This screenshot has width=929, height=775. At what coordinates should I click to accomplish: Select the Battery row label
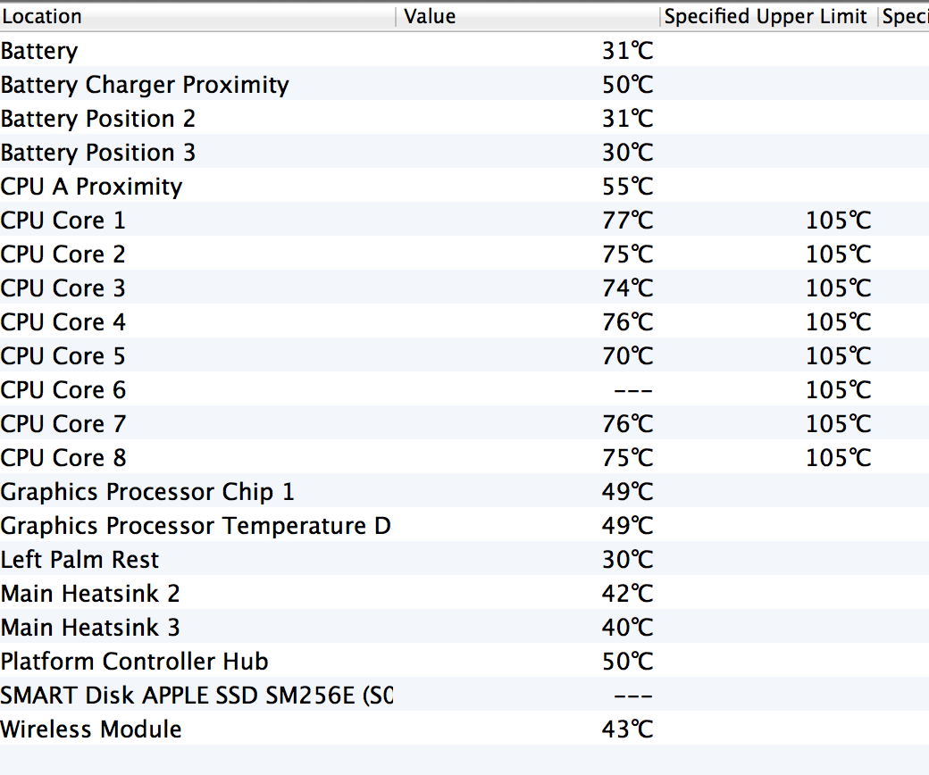tap(39, 51)
